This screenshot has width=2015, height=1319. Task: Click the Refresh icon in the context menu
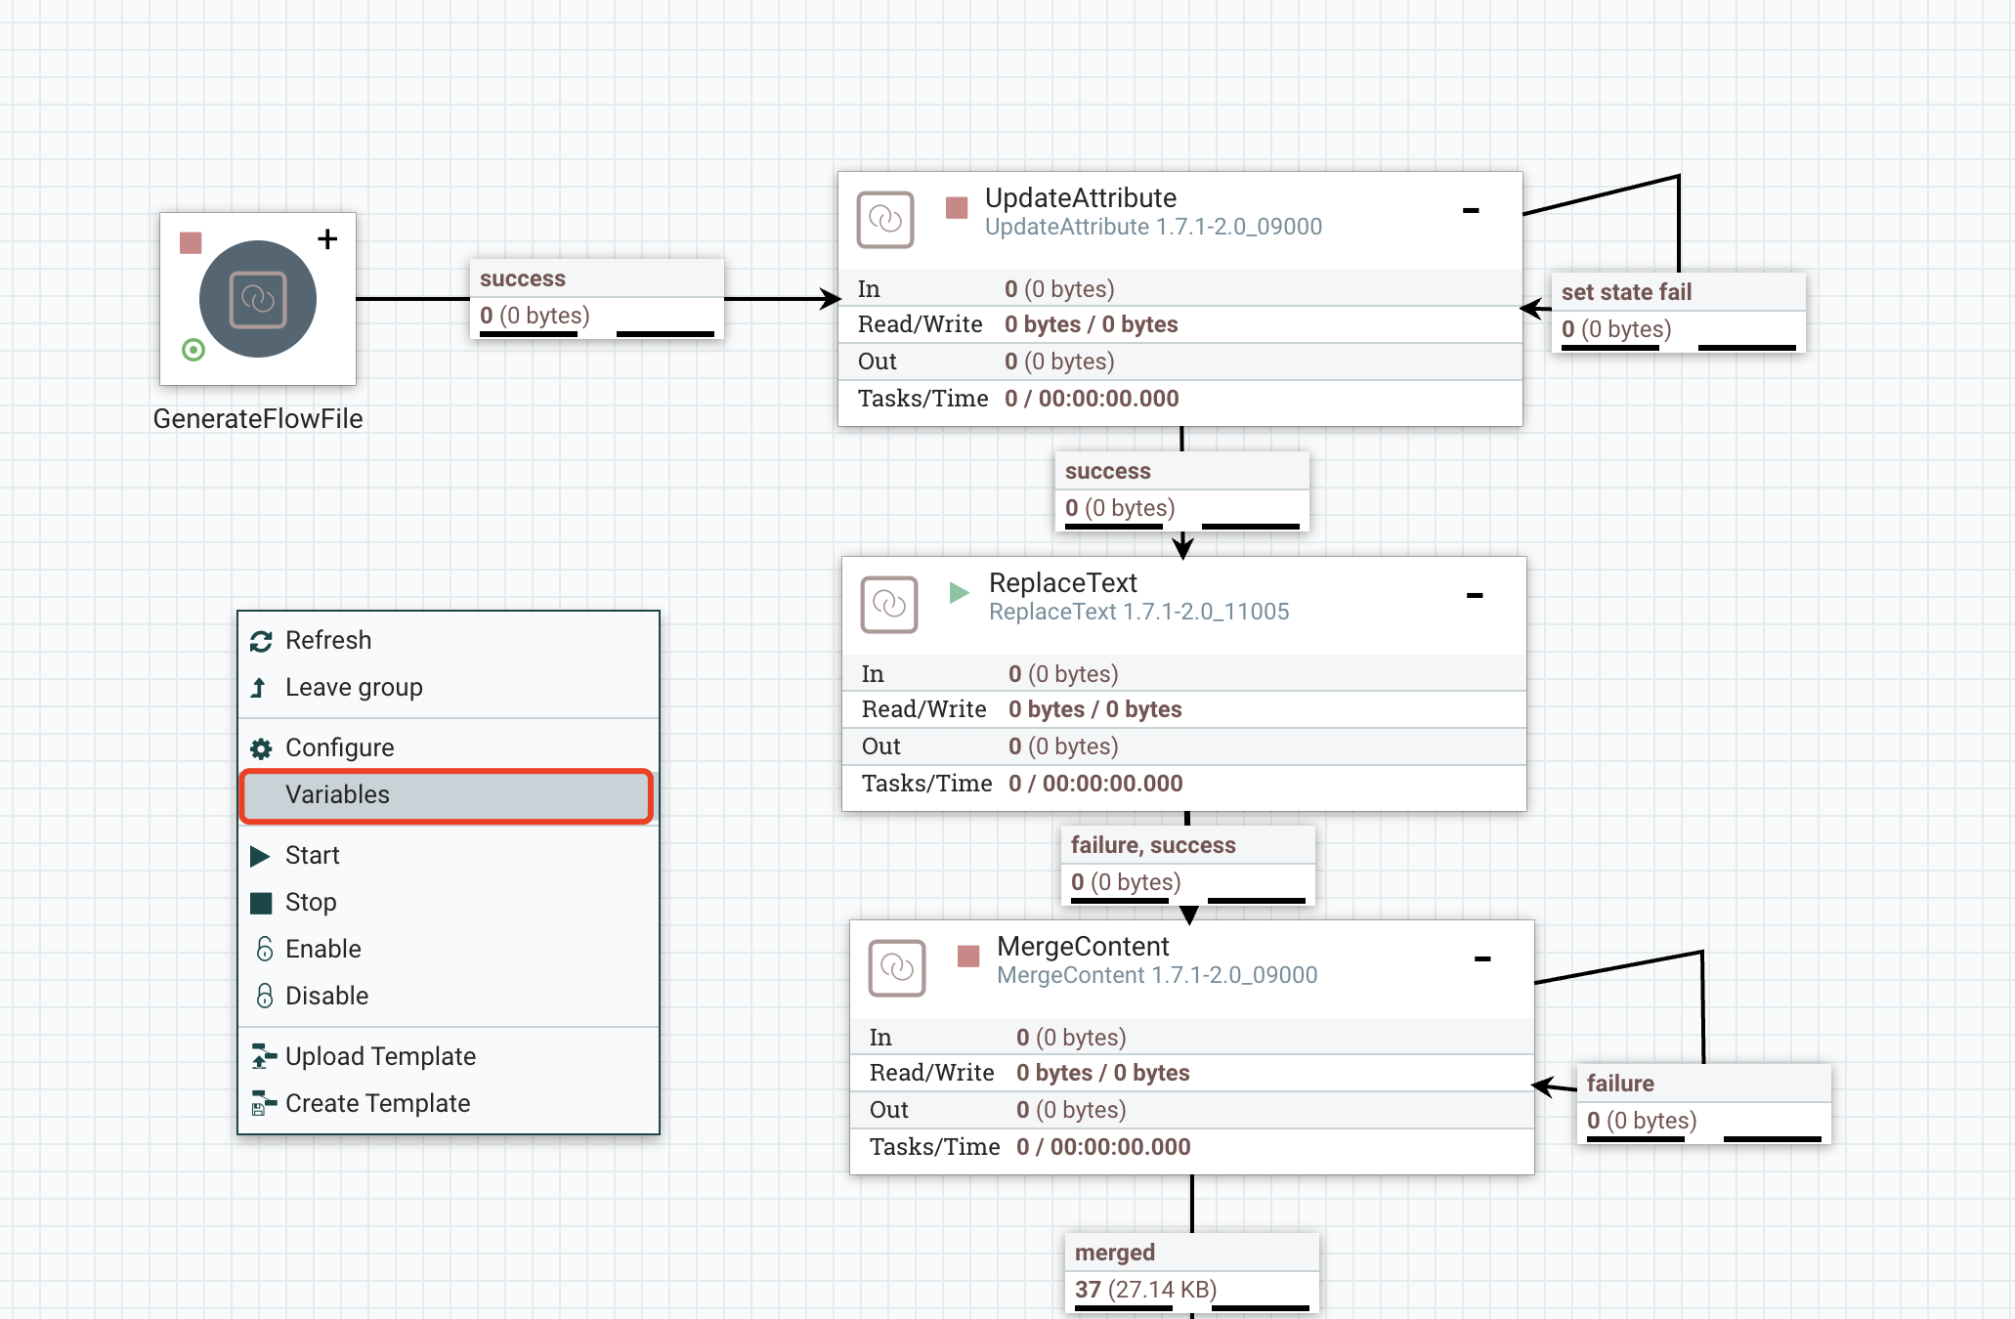coord(259,640)
